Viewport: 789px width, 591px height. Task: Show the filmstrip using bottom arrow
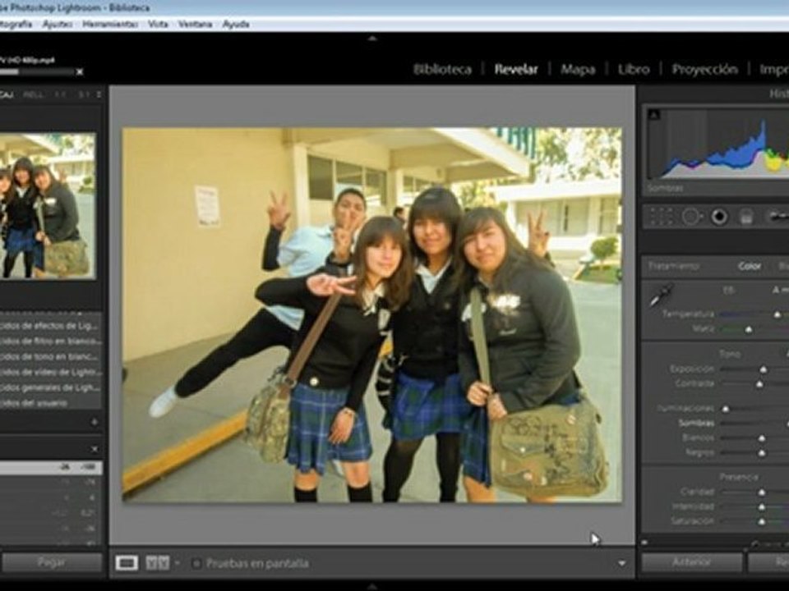[x=372, y=586]
